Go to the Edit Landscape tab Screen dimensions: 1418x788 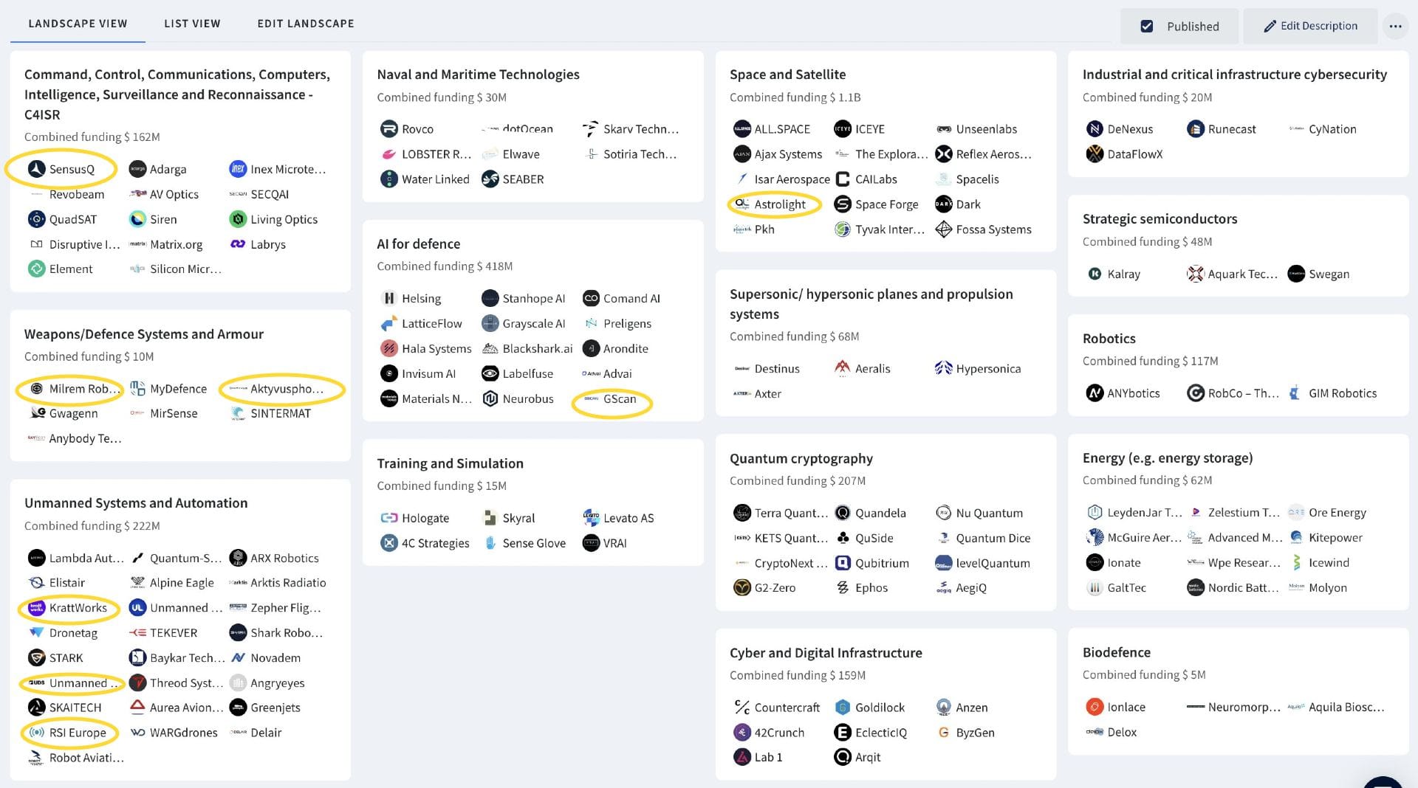(x=306, y=24)
